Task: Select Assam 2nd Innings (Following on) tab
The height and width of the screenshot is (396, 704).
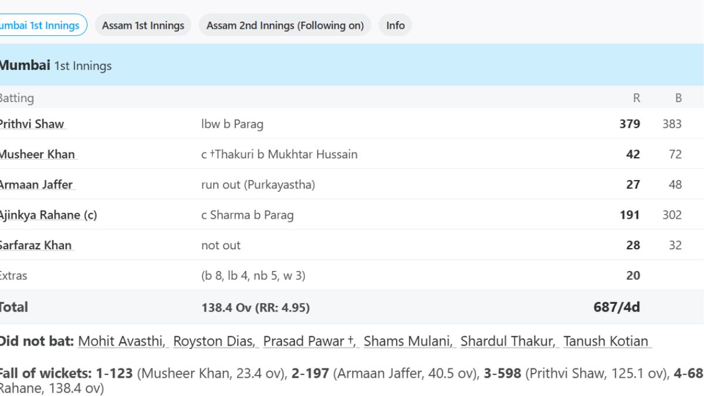Action: (285, 25)
